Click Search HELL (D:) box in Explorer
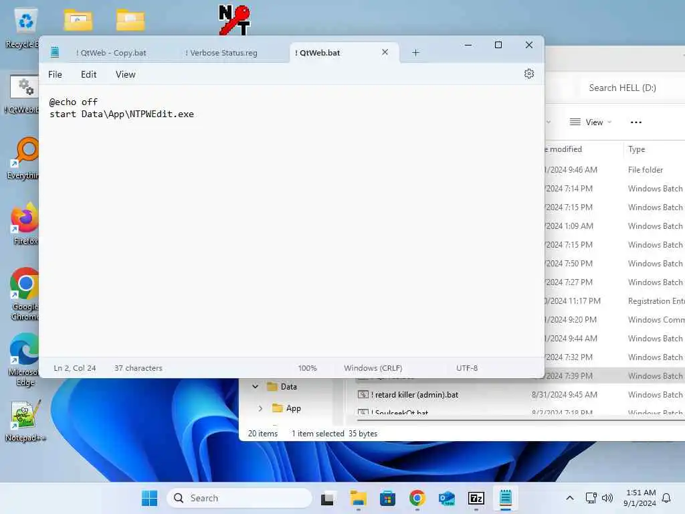Screen dimensions: 685x514 [x=633, y=88]
